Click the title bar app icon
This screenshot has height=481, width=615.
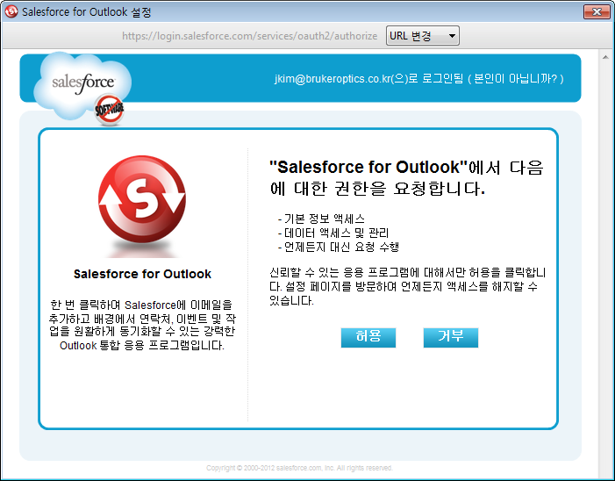point(11,11)
